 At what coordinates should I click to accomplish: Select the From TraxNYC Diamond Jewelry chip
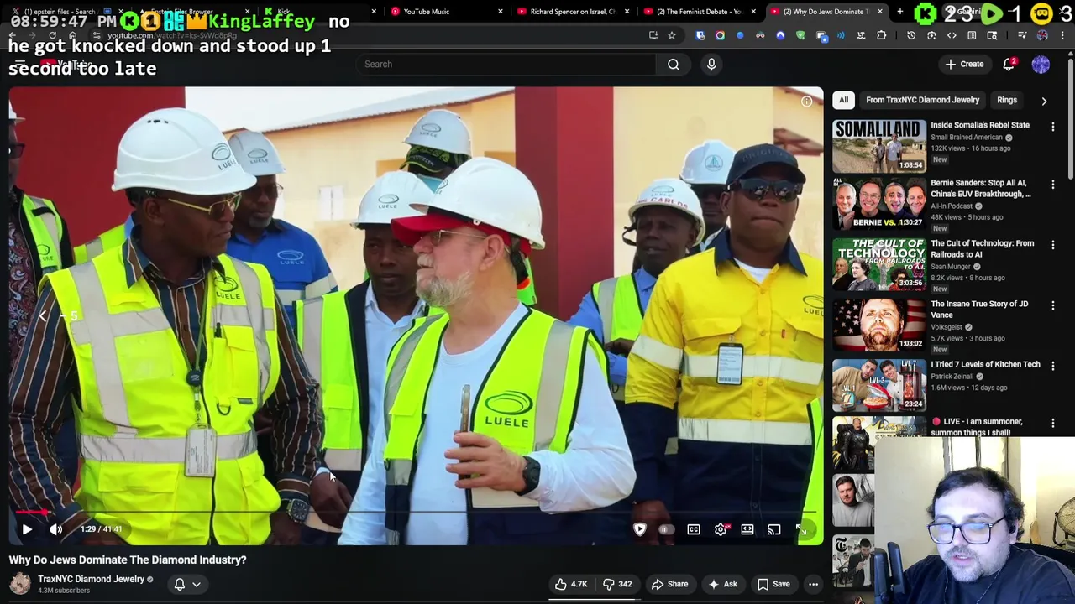tap(922, 100)
